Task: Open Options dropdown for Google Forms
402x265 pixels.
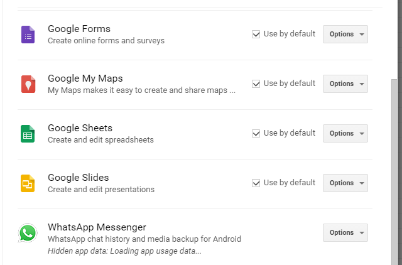Action: coord(345,34)
